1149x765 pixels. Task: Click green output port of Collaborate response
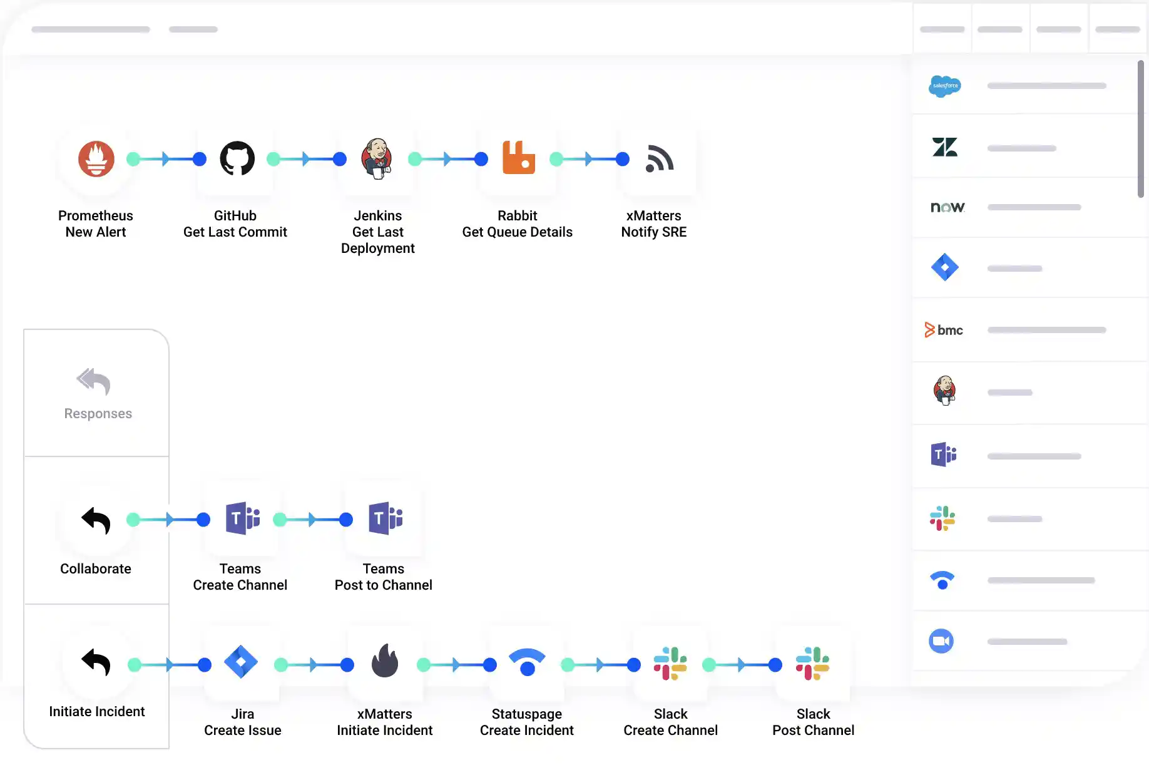coord(133,520)
